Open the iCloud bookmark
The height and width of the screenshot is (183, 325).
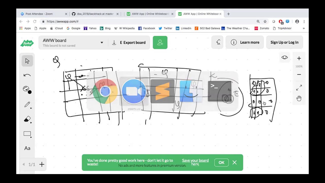pyautogui.click(x=56, y=28)
